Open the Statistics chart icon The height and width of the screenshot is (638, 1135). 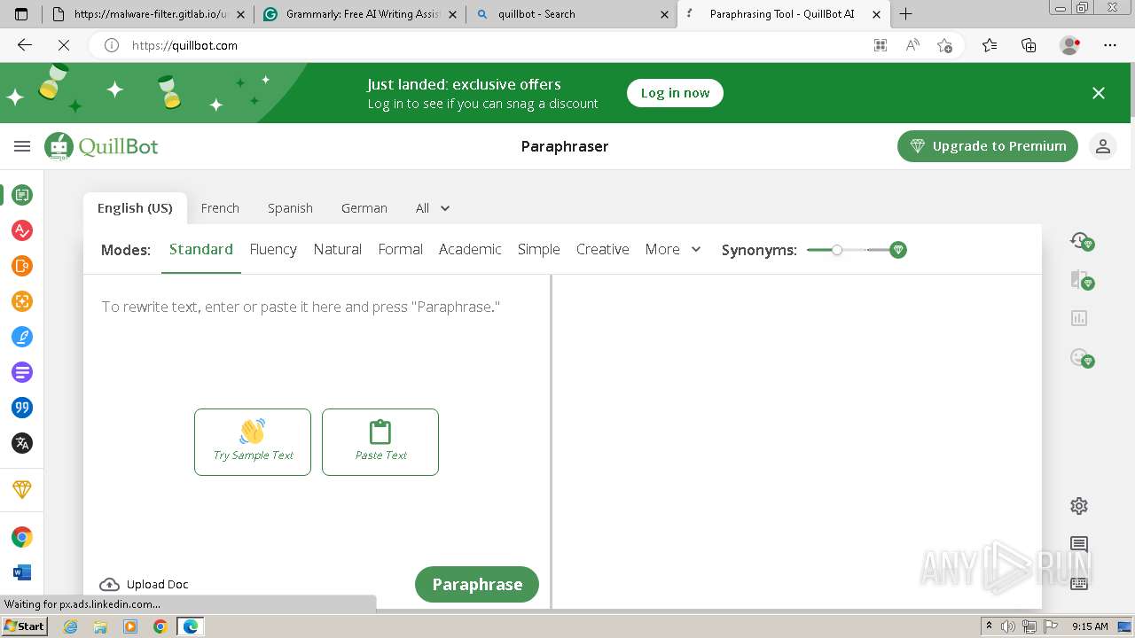click(1079, 318)
